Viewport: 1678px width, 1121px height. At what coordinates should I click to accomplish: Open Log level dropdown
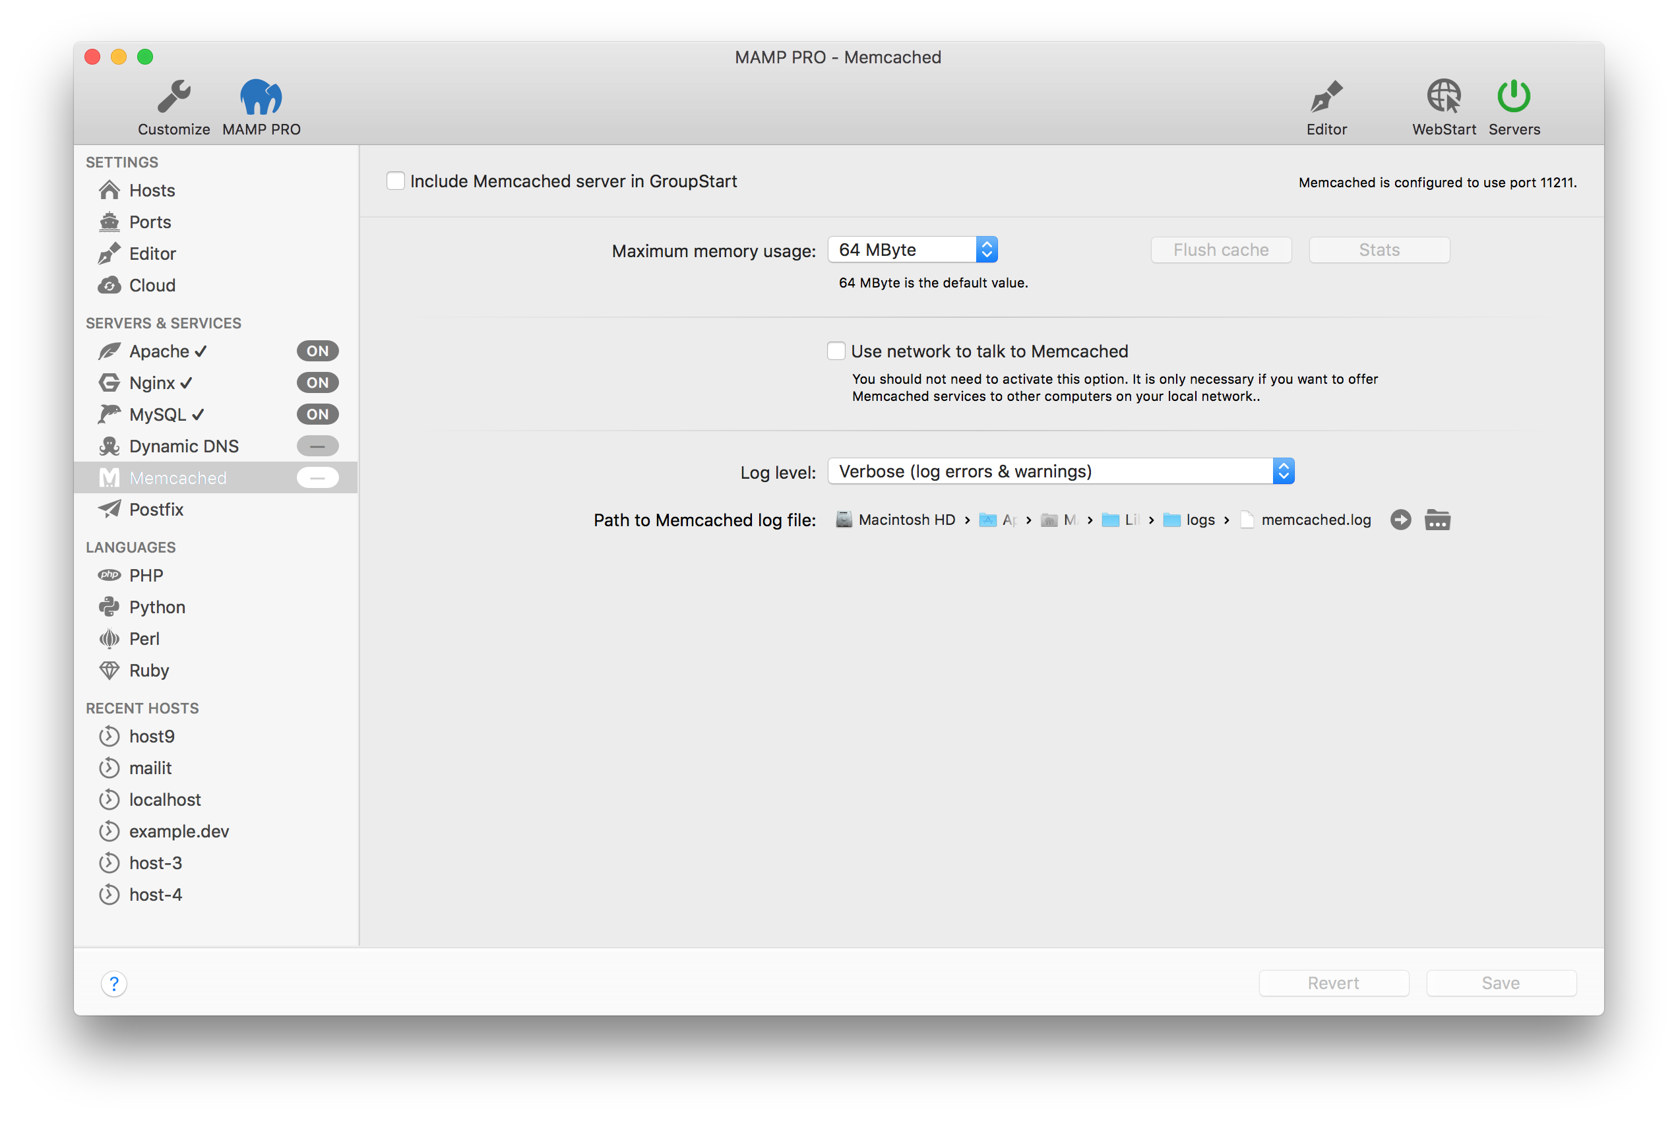coord(1061,471)
